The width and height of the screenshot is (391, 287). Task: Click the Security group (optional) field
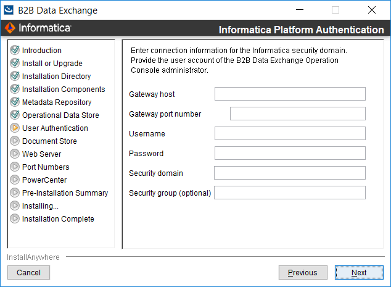point(290,193)
